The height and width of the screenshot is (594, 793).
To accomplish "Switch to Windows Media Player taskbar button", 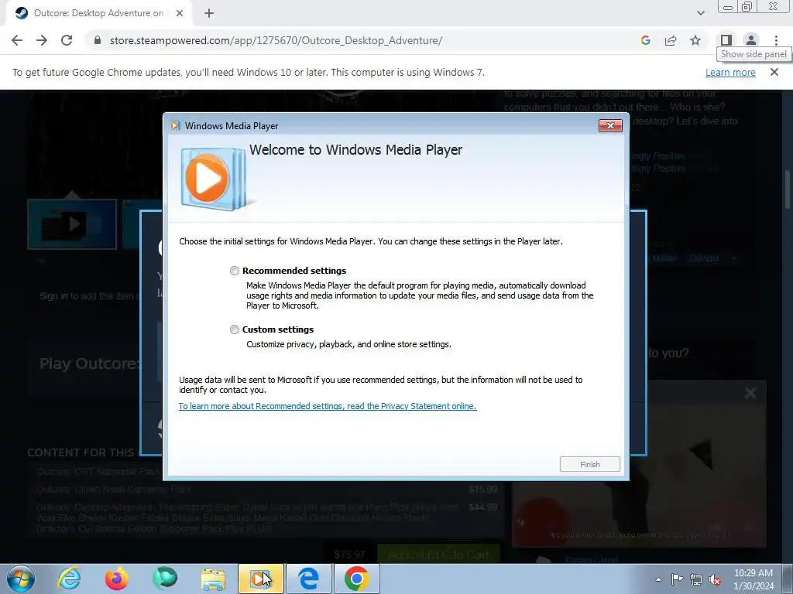I will point(261,579).
